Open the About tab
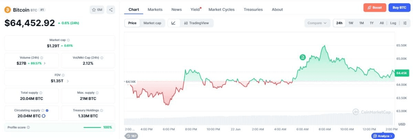413x139 pixels. coord(277,10)
